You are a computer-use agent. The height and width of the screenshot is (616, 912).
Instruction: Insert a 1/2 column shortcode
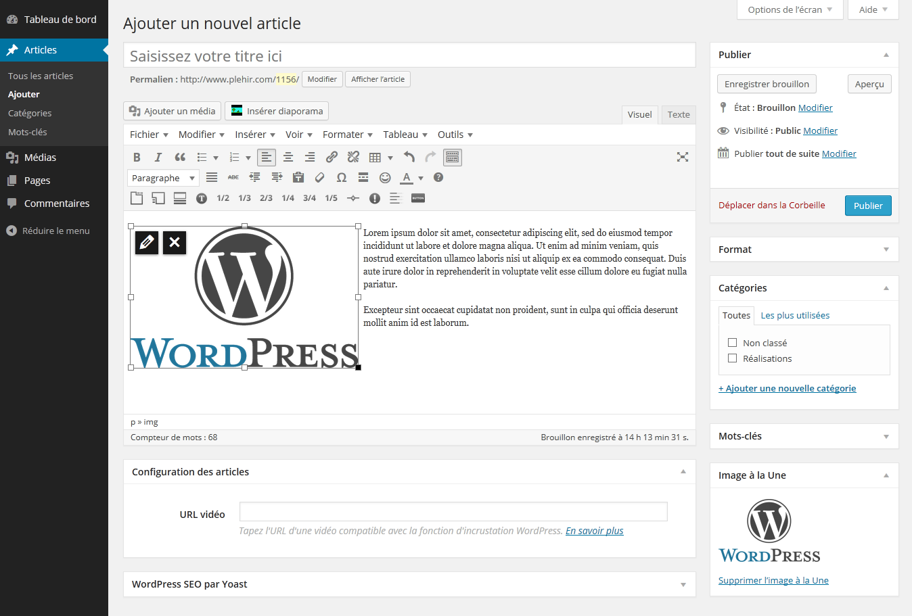(x=223, y=198)
